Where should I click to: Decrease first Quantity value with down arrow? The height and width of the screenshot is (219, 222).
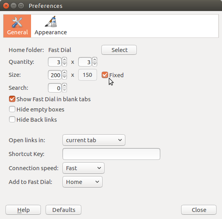(64, 64)
